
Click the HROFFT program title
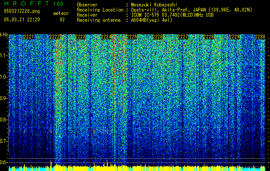coord(27,3)
